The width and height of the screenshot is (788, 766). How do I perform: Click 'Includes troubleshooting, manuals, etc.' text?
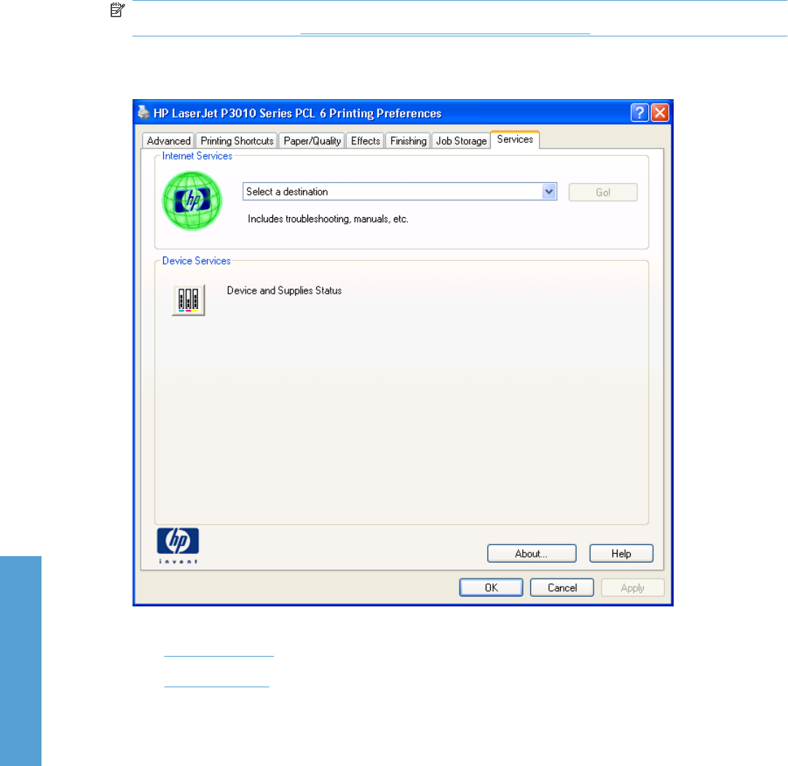(x=328, y=219)
